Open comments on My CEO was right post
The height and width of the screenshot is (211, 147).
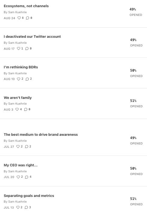click(27, 177)
